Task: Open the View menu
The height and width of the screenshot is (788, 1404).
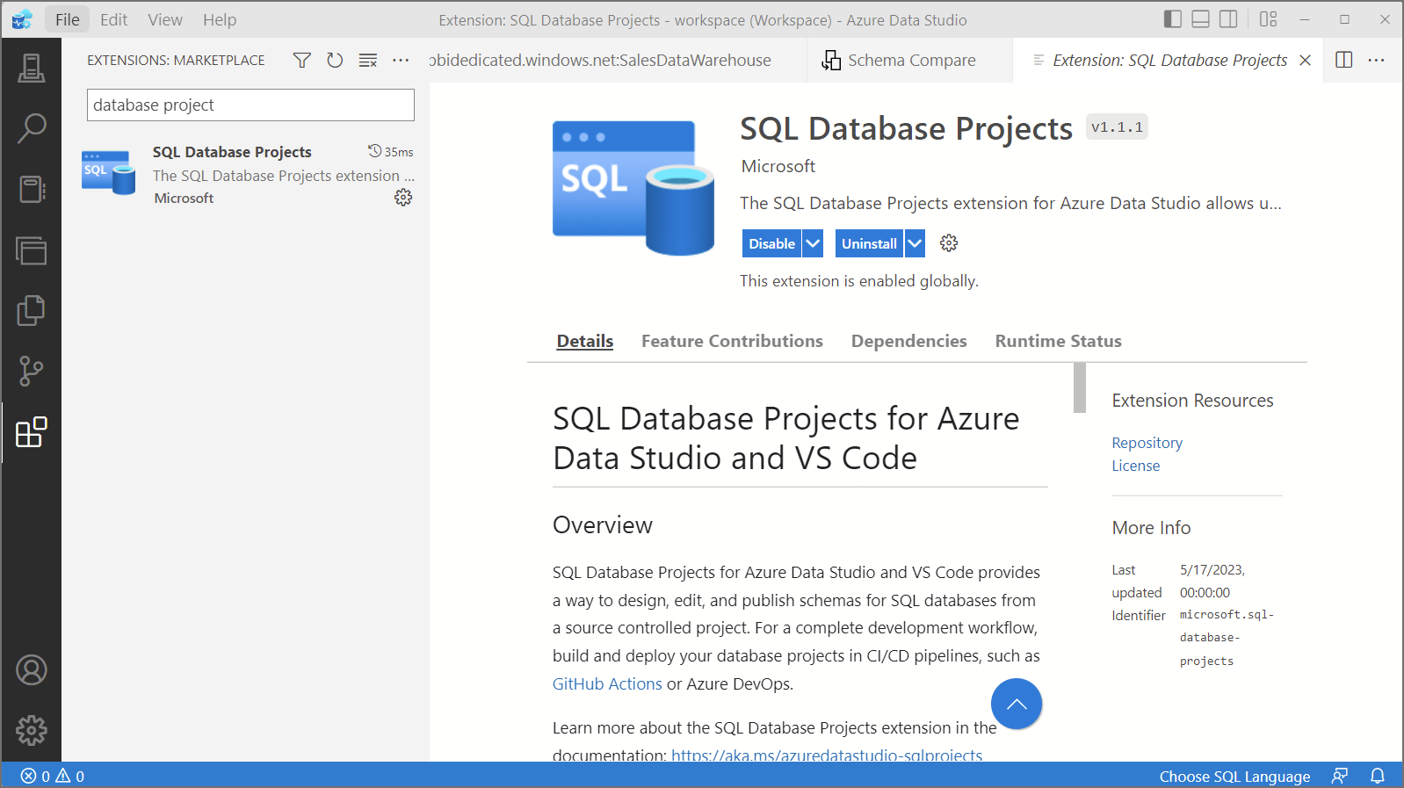Action: point(165,19)
